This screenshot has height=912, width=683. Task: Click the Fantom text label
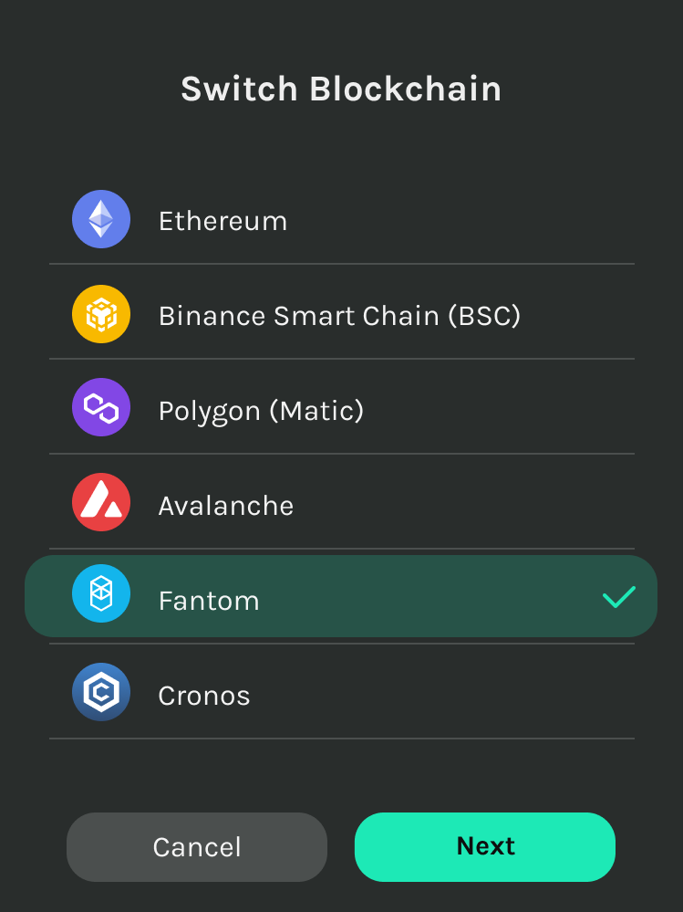(209, 601)
